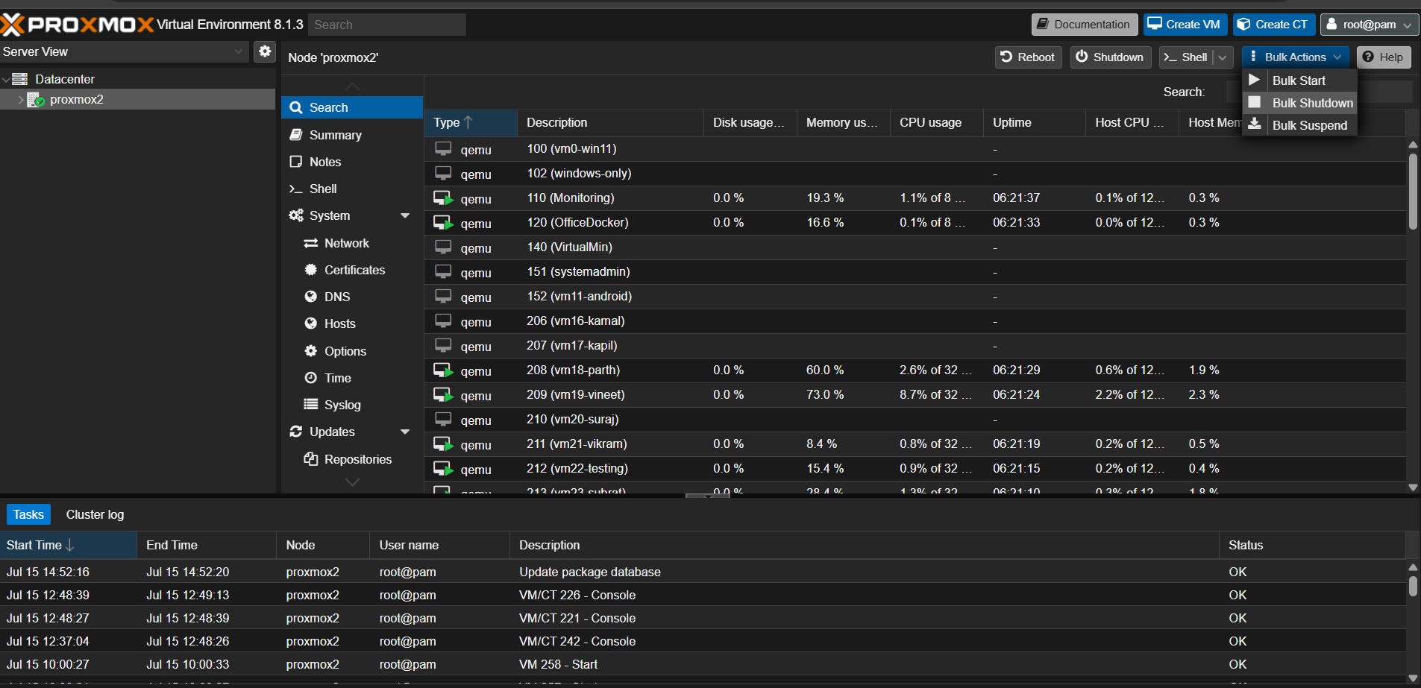
Task: Click the top Search input field
Action: click(387, 25)
